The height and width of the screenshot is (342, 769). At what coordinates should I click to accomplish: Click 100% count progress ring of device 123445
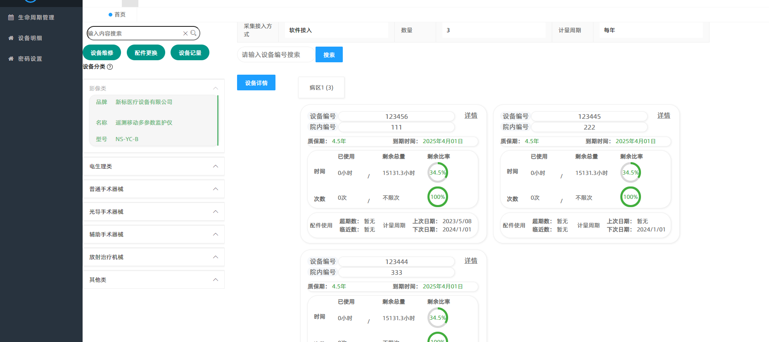(631, 197)
